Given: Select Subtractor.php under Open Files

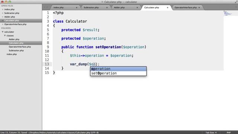Looking at the screenshot, I should point(12,13).
